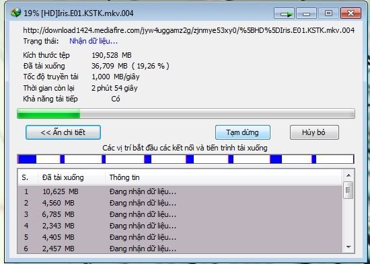Click the green download progress bar
Screen dimensions: 370x264
[186, 114]
